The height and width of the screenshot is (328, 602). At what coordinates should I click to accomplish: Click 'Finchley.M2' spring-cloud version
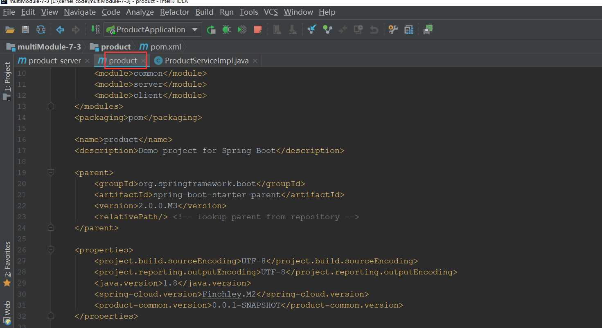point(229,294)
